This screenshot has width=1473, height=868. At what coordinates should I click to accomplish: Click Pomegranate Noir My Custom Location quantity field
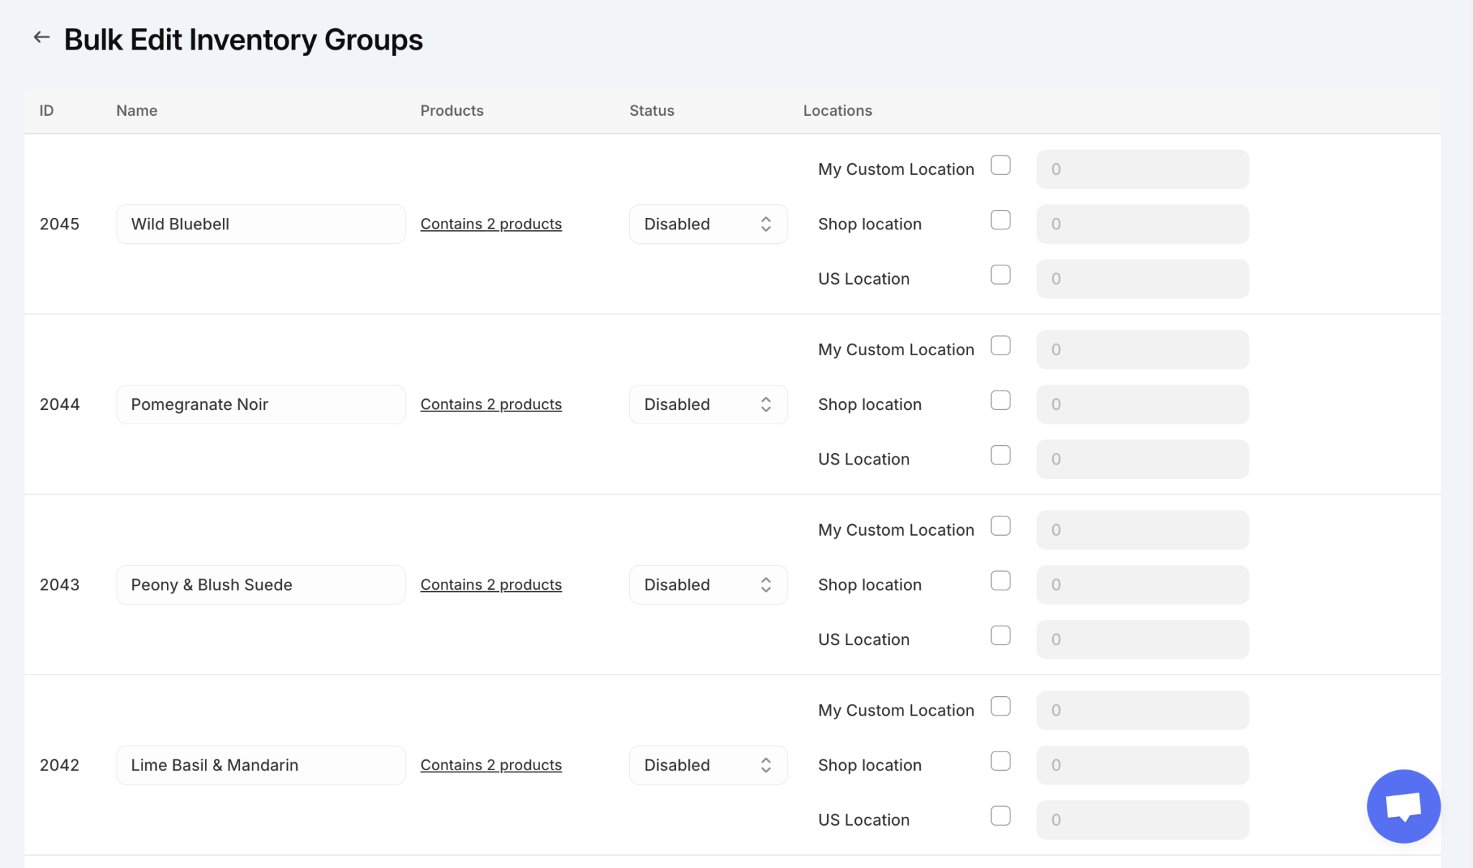coord(1143,350)
